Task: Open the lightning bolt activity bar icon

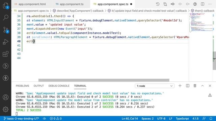Action: tap(5, 78)
